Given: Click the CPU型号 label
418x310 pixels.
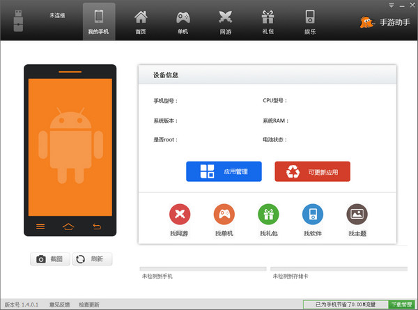Looking at the screenshot, I should 275,100.
